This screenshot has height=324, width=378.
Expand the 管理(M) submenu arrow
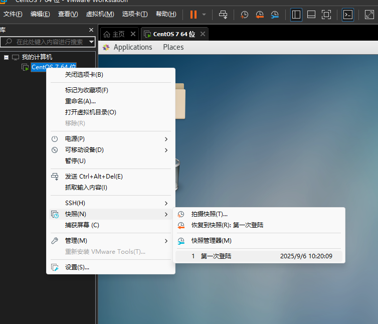coord(166,241)
